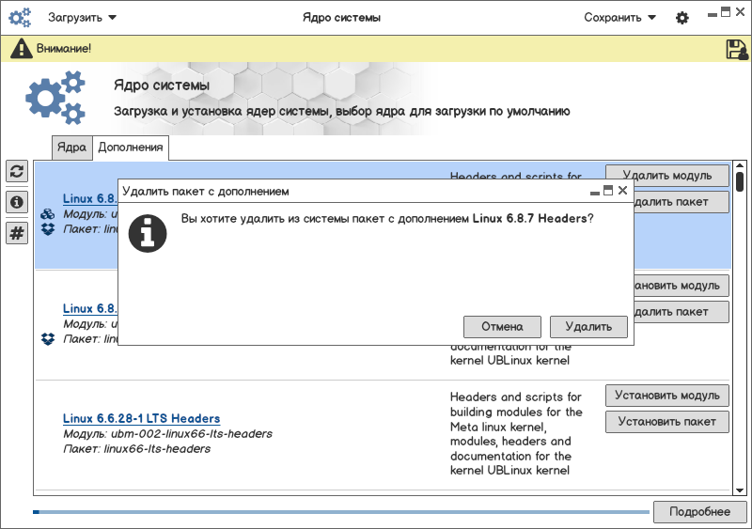Click the hash symbol sidebar icon

click(x=17, y=233)
